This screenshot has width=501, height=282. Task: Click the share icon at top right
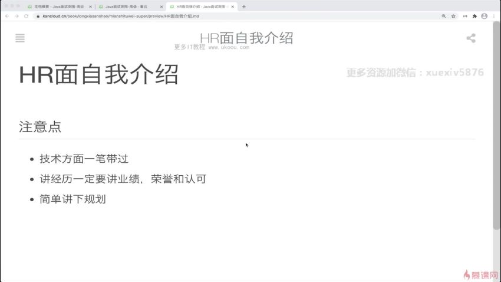(x=470, y=38)
